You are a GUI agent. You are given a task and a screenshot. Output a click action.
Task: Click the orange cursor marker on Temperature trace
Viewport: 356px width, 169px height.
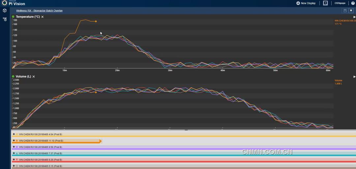(x=96, y=21)
